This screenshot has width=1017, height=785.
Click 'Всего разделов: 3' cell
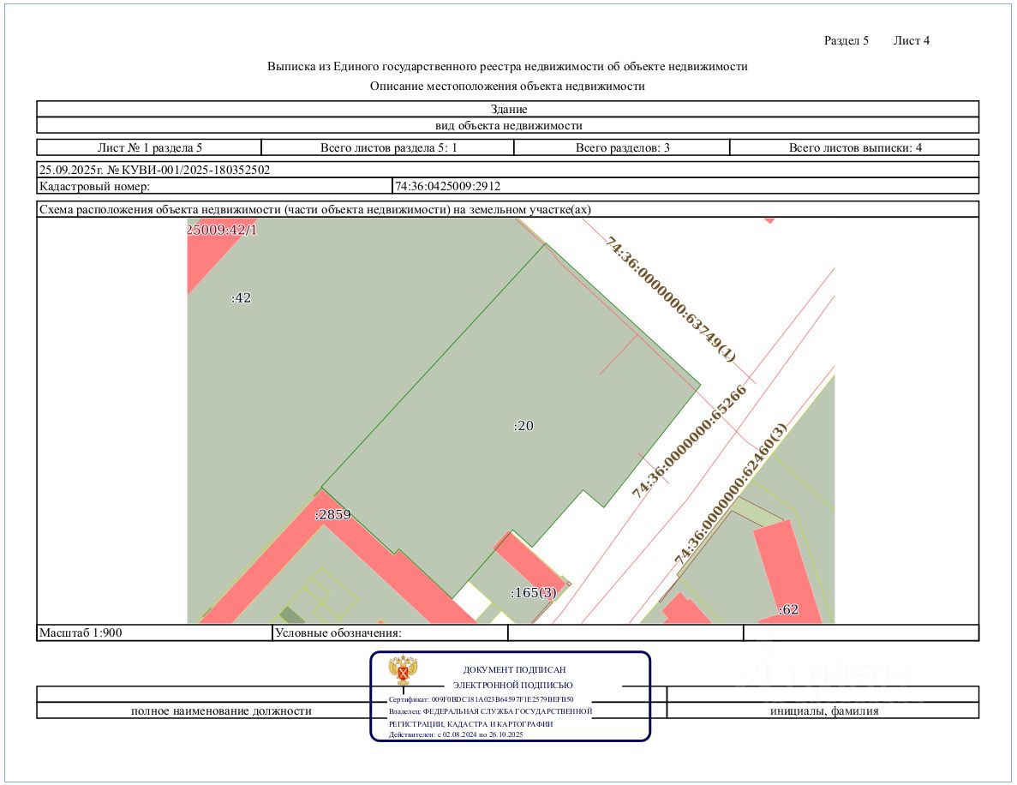622,147
